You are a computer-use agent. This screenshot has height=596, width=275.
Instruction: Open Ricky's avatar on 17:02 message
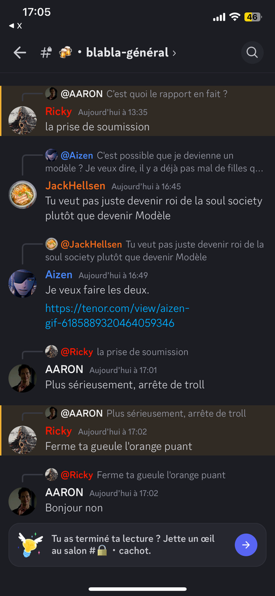(x=23, y=439)
